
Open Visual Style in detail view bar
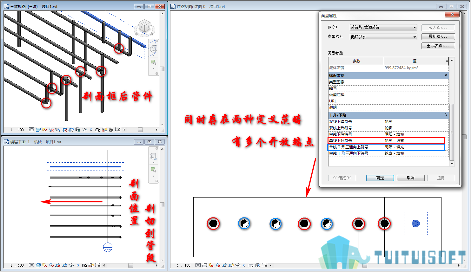pyautogui.click(x=205, y=265)
